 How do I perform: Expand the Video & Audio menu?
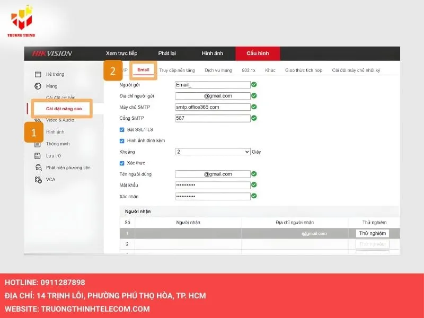pyautogui.click(x=60, y=120)
